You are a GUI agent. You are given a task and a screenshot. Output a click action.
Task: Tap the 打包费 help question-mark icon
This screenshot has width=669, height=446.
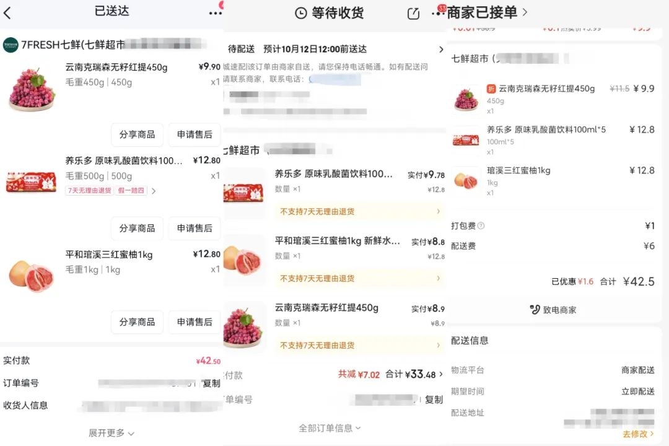(481, 225)
